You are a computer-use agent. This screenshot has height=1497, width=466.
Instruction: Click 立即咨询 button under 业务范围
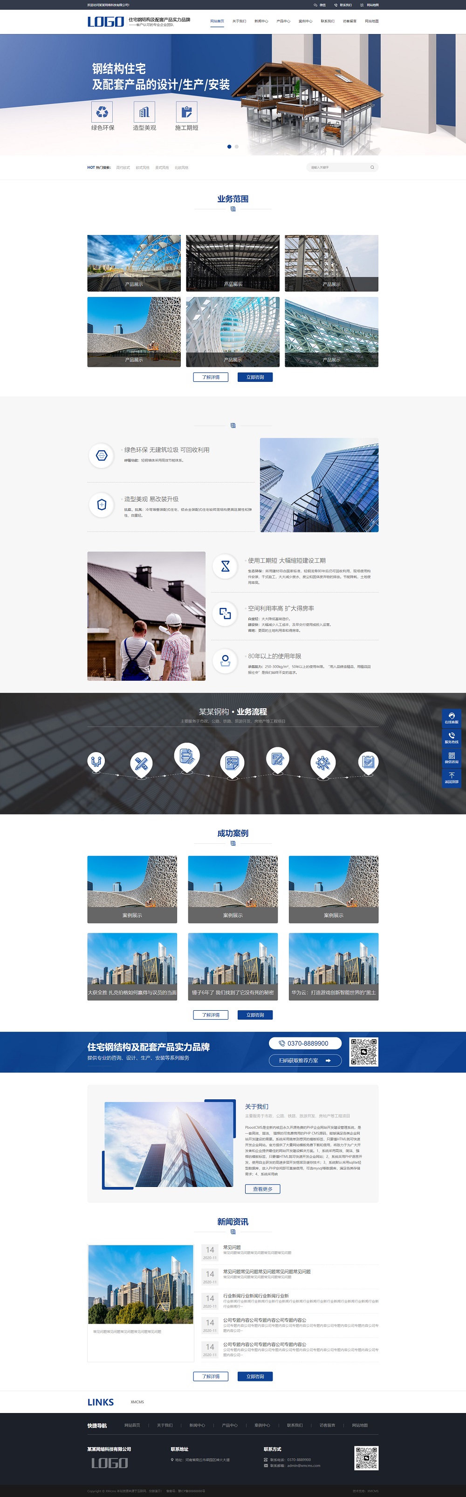pyautogui.click(x=254, y=377)
